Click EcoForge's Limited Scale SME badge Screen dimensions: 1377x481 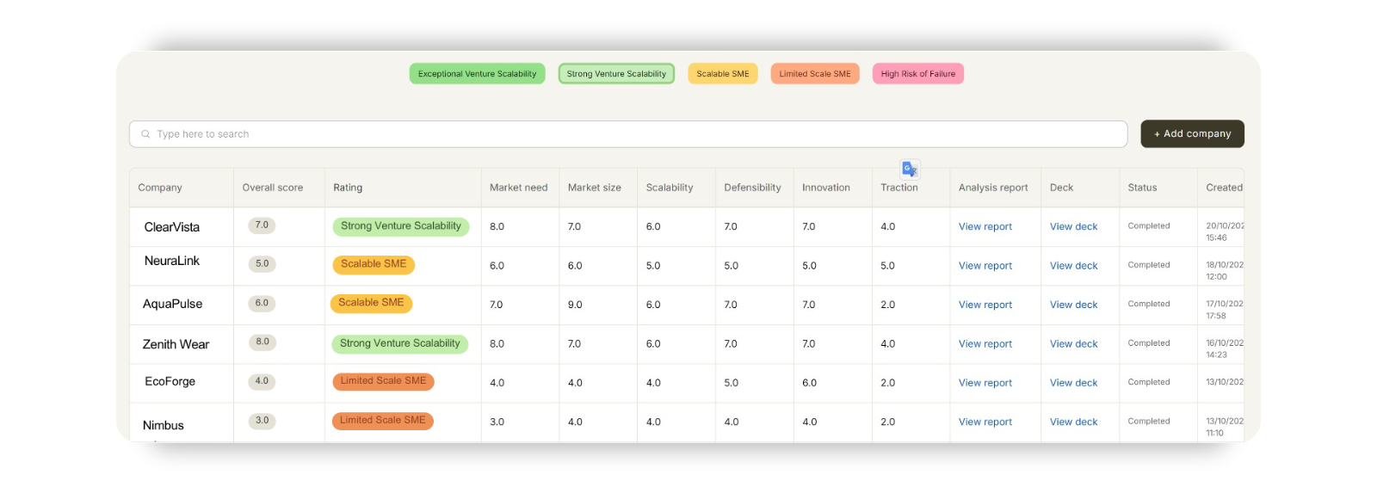click(x=383, y=381)
